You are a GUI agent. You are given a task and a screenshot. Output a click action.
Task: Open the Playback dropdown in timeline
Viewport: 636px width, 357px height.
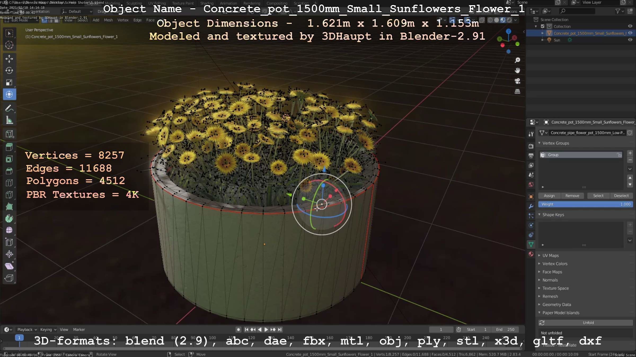point(27,329)
